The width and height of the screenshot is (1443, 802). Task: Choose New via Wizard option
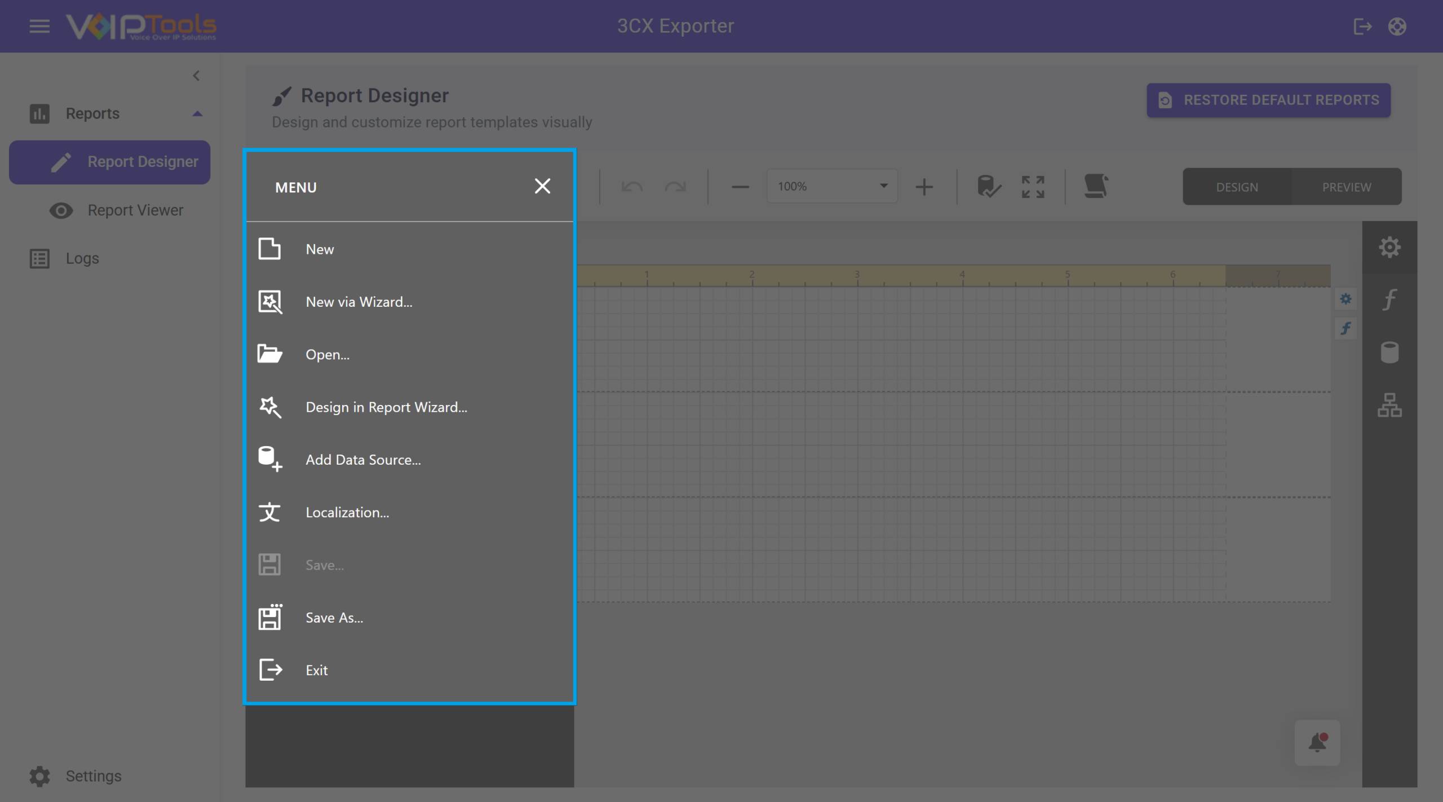pyautogui.click(x=410, y=302)
